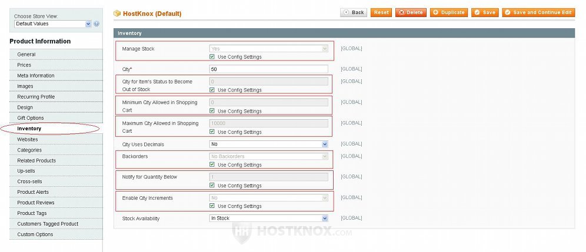The image size is (586, 252).
Task: Click Save and Continue Edit
Action: (538, 12)
